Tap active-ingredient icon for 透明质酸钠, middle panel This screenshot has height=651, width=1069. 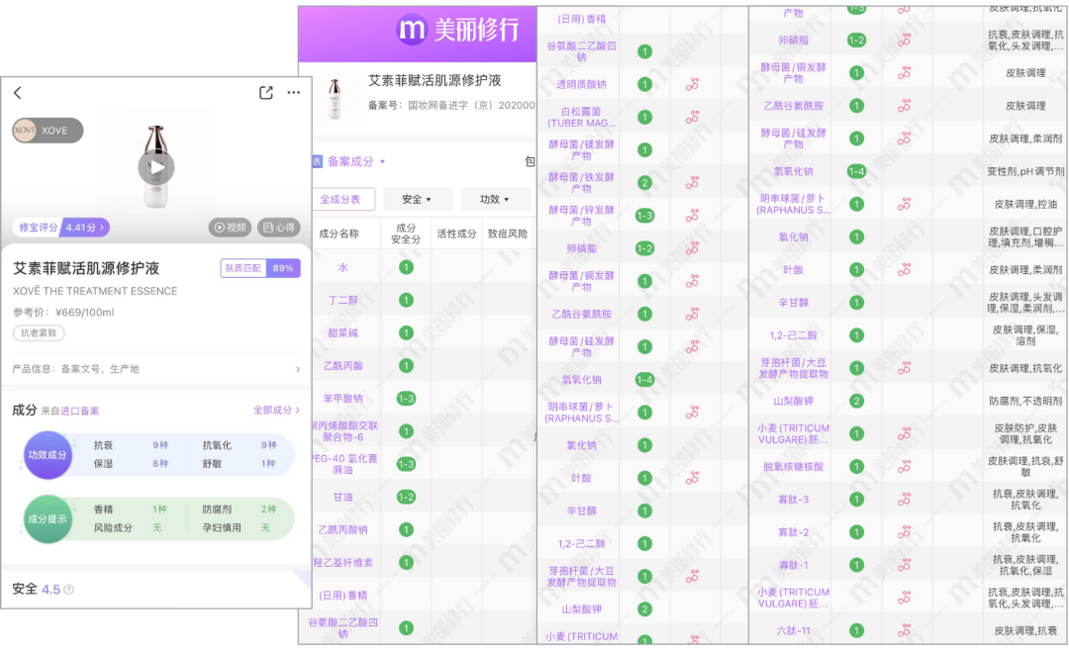[693, 84]
